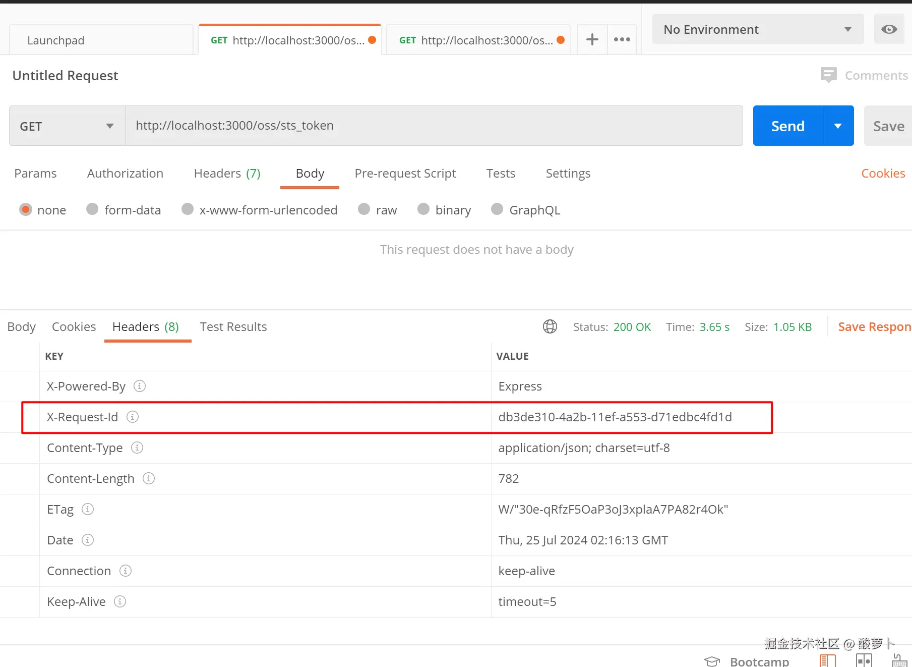
Task: Click the blue Send button
Action: pyautogui.click(x=788, y=126)
